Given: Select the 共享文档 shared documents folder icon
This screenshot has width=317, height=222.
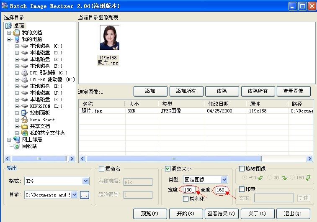Looking at the screenshot, I should (x=25, y=126).
